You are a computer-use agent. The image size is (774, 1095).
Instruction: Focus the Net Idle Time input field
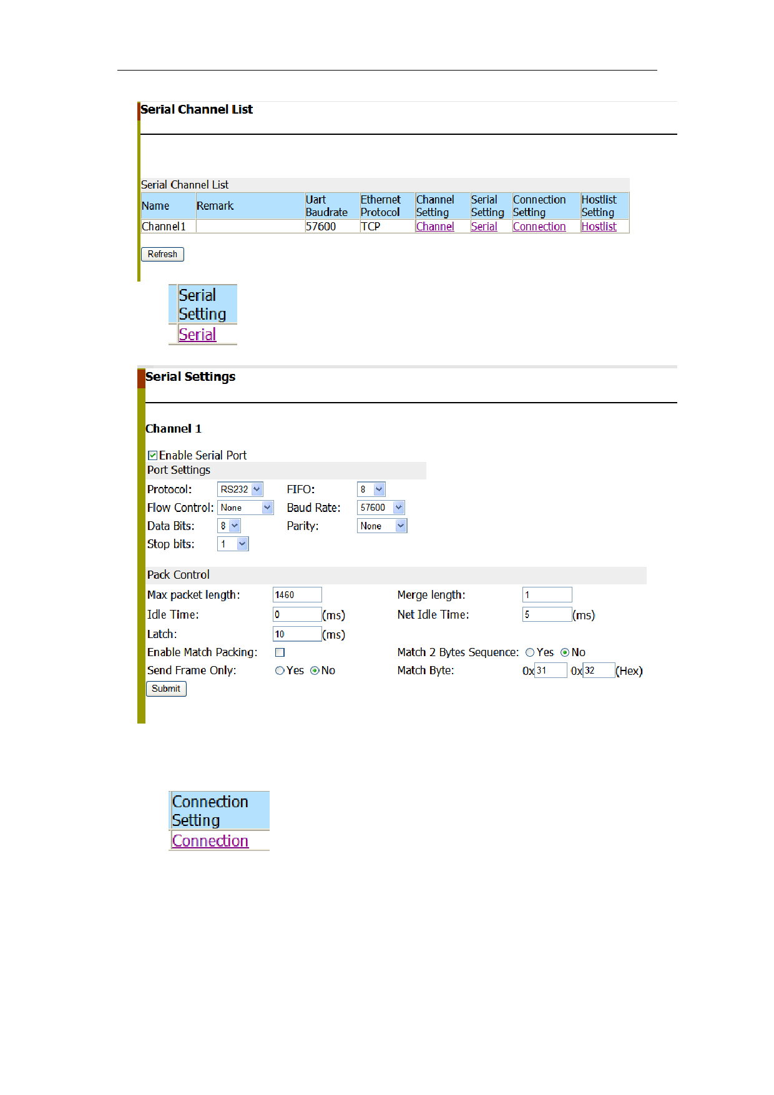547,615
